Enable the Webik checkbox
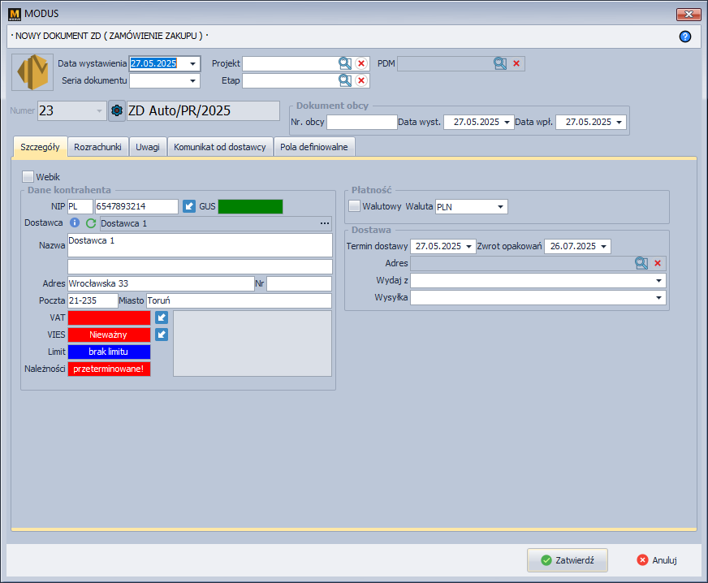Image resolution: width=708 pixels, height=583 pixels. [x=28, y=176]
